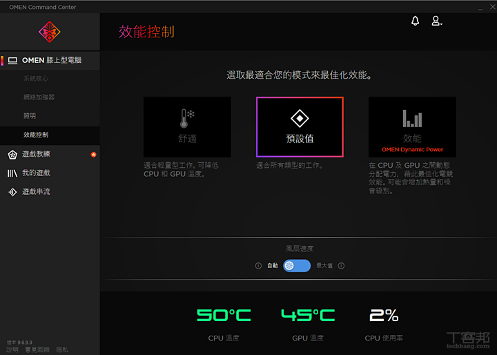Click info icon next to 自動
Screen dimensions: 497x355
(x=258, y=266)
